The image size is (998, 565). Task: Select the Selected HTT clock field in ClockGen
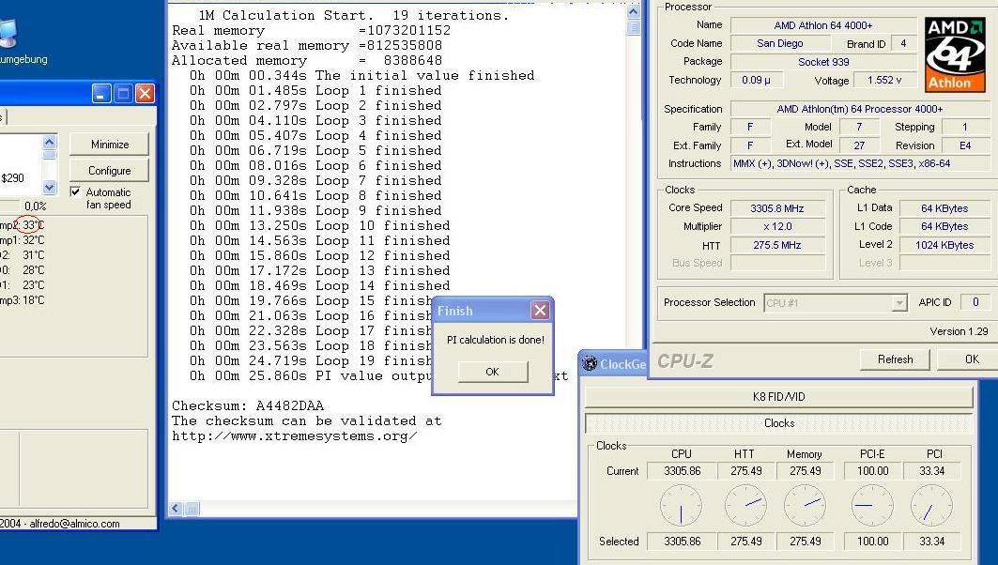tap(746, 542)
